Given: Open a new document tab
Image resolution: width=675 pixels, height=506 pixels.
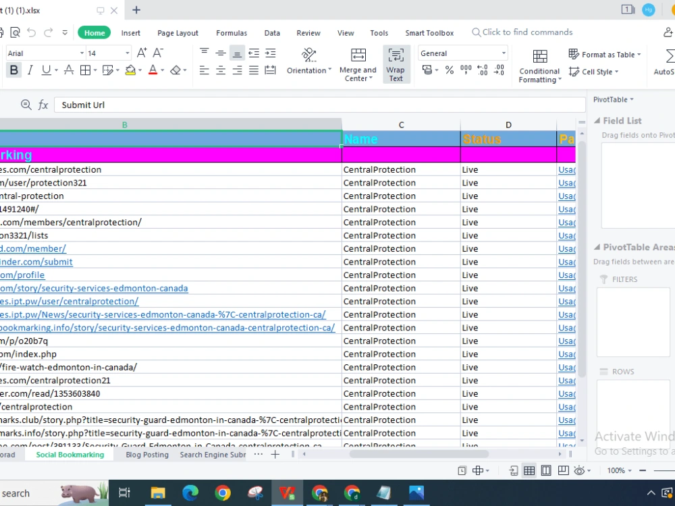Looking at the screenshot, I should pos(136,10).
